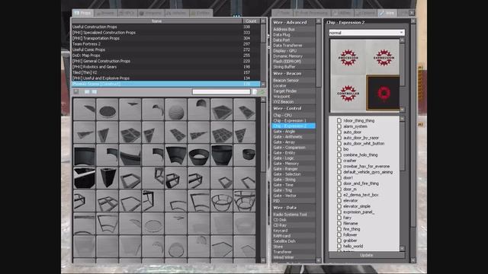The height and width of the screenshot is (274, 488).
Task: Click scroll-up arrow of the prop category list
Action: click(263, 21)
